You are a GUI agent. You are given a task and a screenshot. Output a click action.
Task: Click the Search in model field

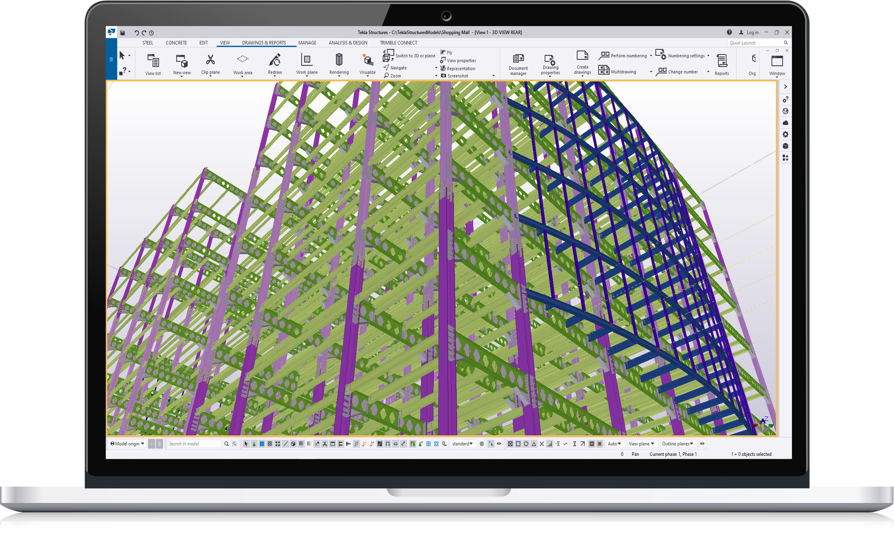[194, 444]
